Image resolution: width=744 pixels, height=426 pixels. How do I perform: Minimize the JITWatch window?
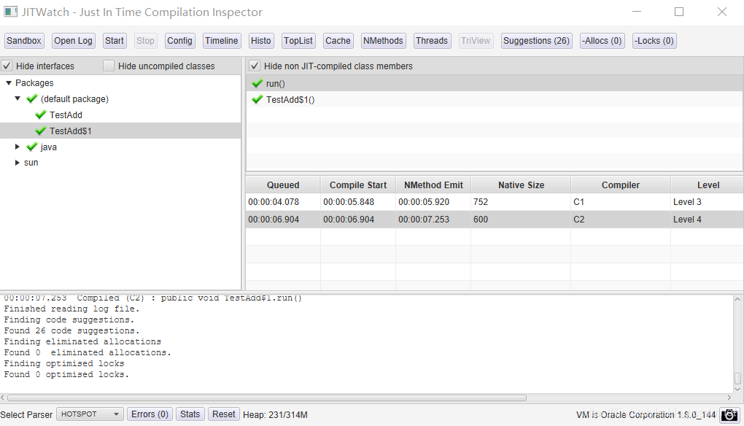[637, 12]
